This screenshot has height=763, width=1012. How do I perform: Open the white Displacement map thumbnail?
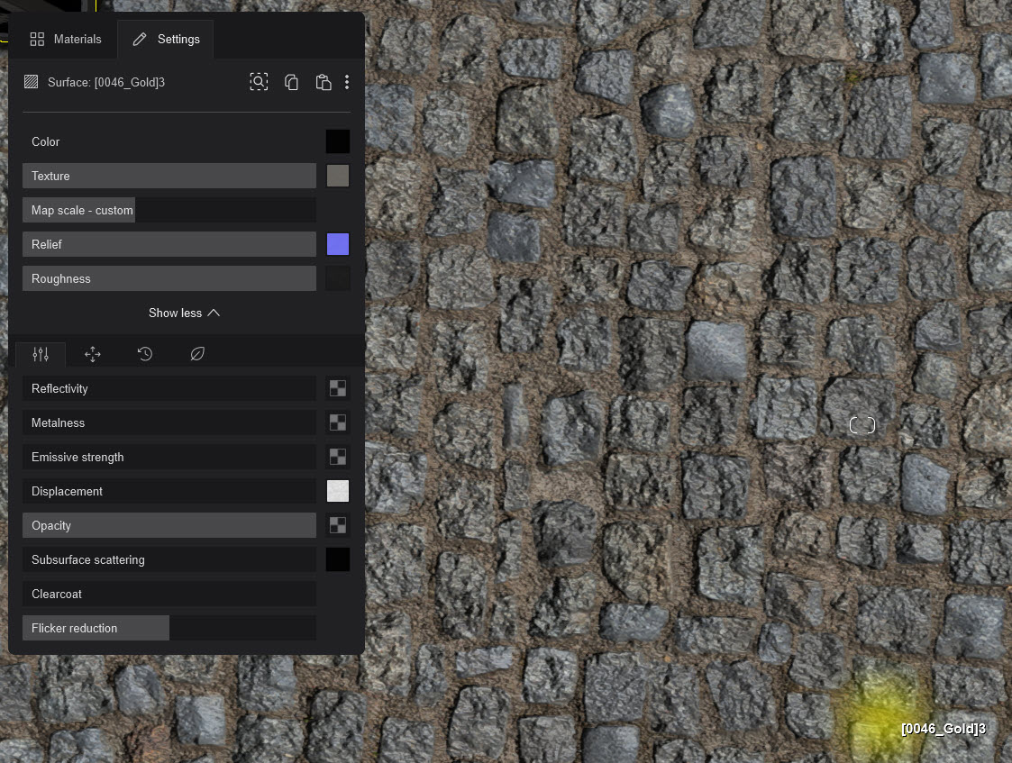[x=338, y=491]
